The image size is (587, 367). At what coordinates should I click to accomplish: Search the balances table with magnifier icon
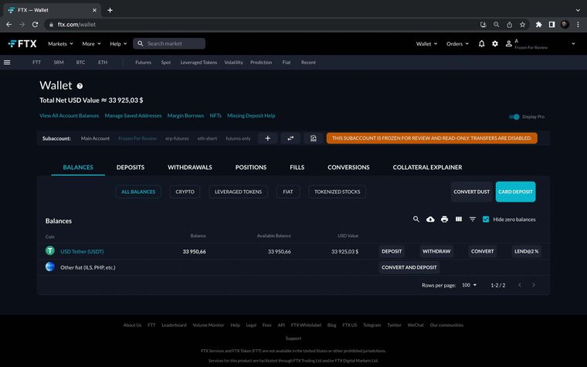point(416,219)
